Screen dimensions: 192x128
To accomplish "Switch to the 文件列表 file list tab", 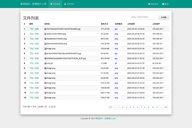I will pos(55,4).
